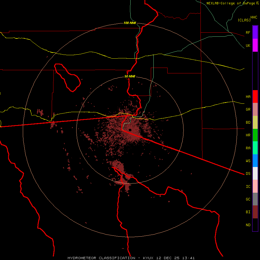Click the radar site center dot
The width and height of the screenshot is (260, 260).
[x=130, y=130]
